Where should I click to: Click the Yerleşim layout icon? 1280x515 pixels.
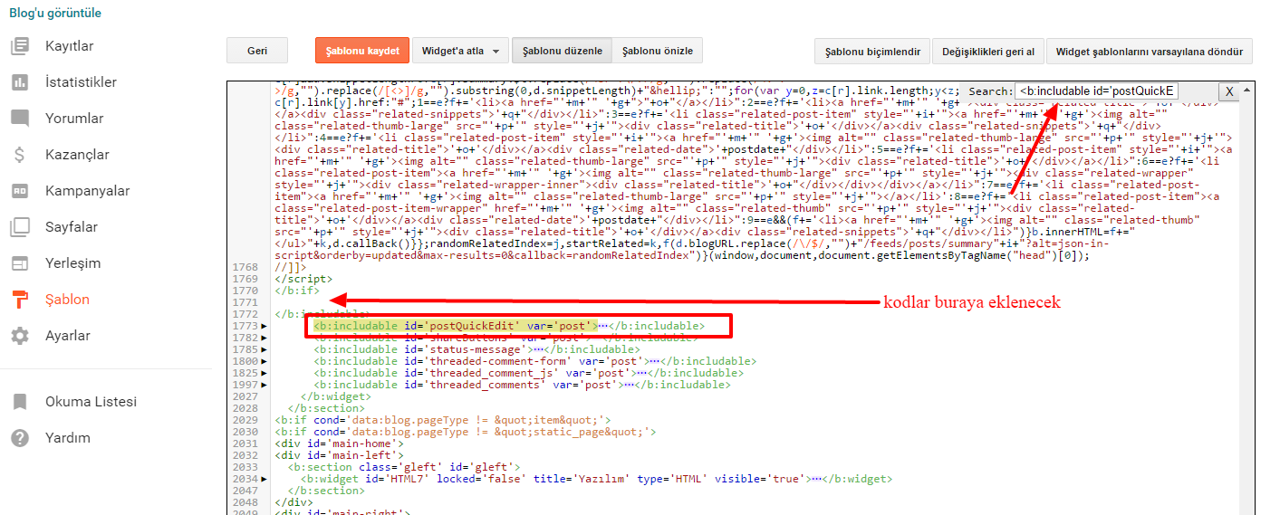pyautogui.click(x=20, y=263)
